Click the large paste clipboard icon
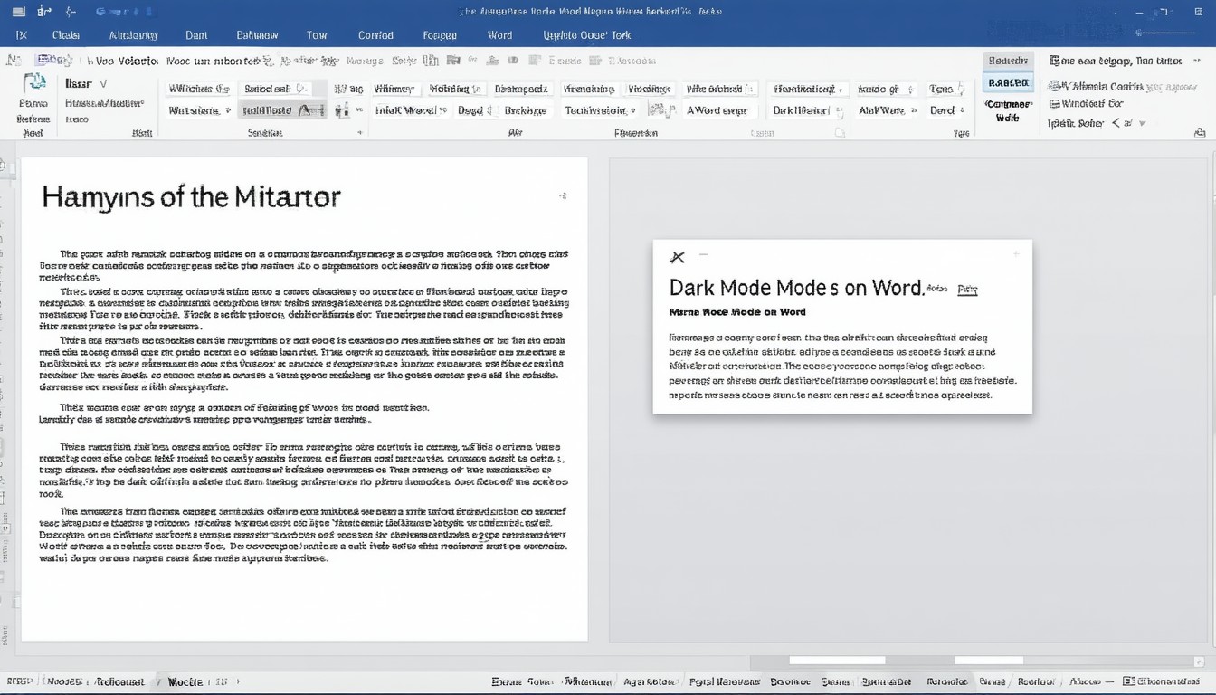 [34, 83]
